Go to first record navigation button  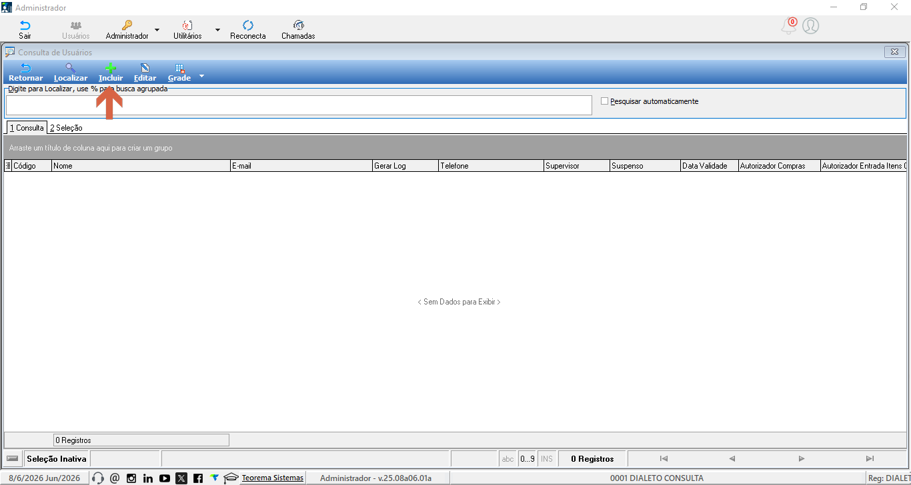(664, 458)
